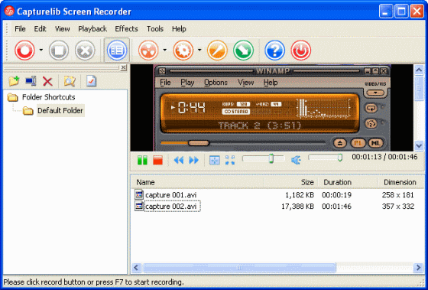Click the volume slider
428x290 pixels.
click(326, 158)
